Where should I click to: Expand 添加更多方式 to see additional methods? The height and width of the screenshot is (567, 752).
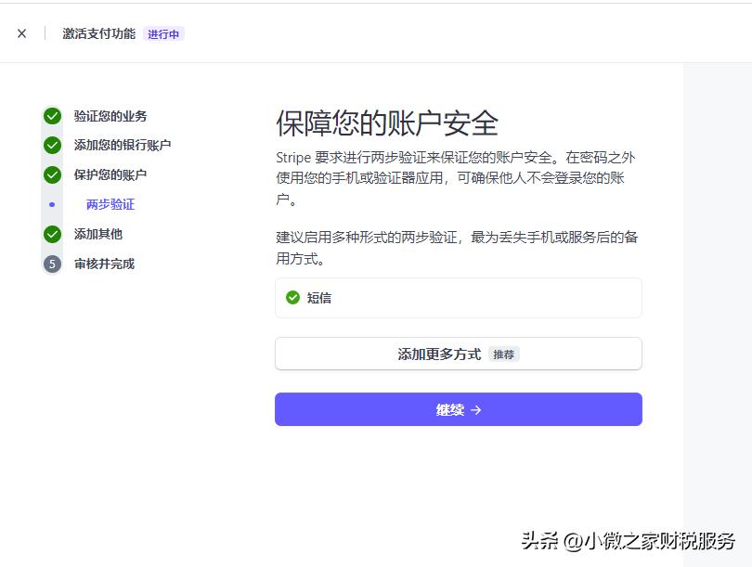point(458,354)
